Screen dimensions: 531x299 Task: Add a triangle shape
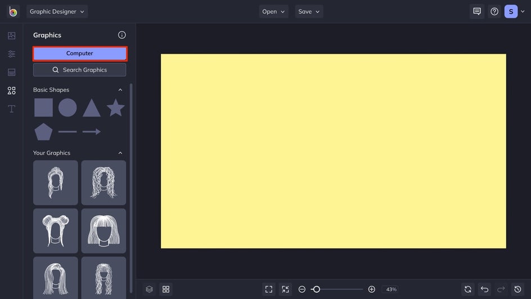click(x=92, y=108)
